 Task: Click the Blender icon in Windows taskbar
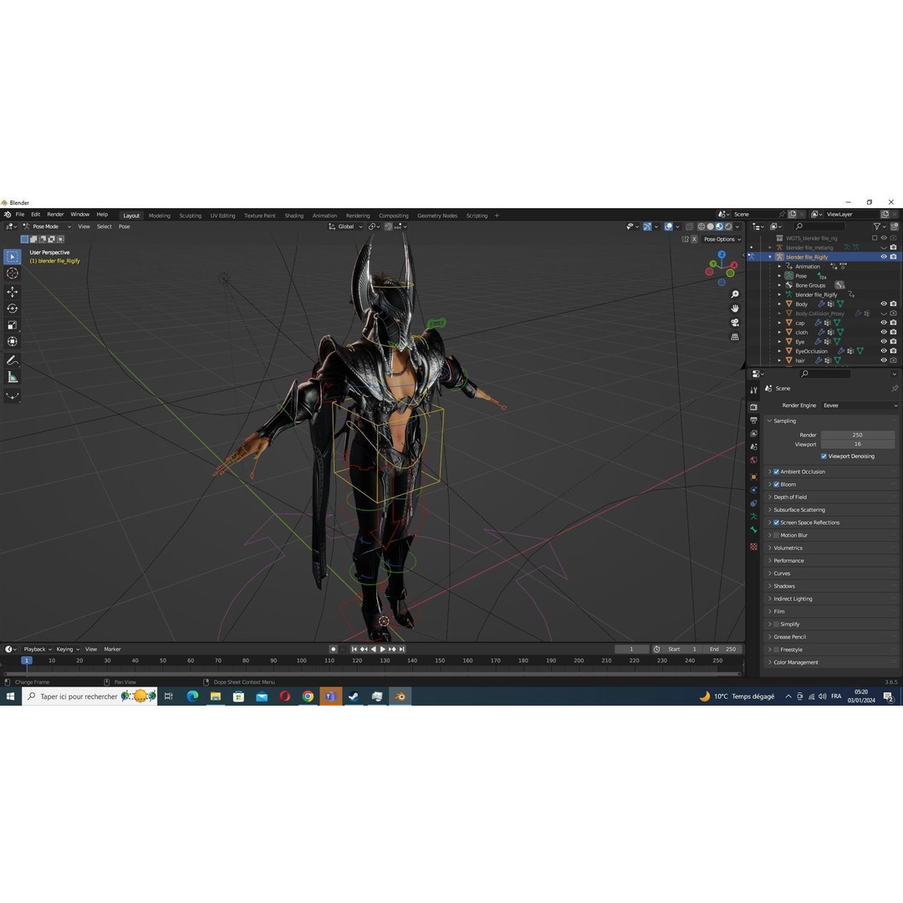pyautogui.click(x=400, y=696)
